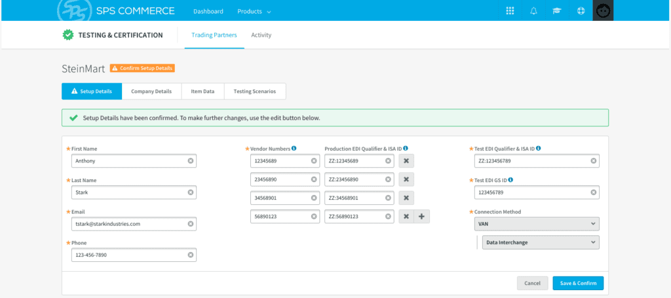671x298 pixels.
Task: Clear vendor number 23456890
Action: [x=314, y=179]
